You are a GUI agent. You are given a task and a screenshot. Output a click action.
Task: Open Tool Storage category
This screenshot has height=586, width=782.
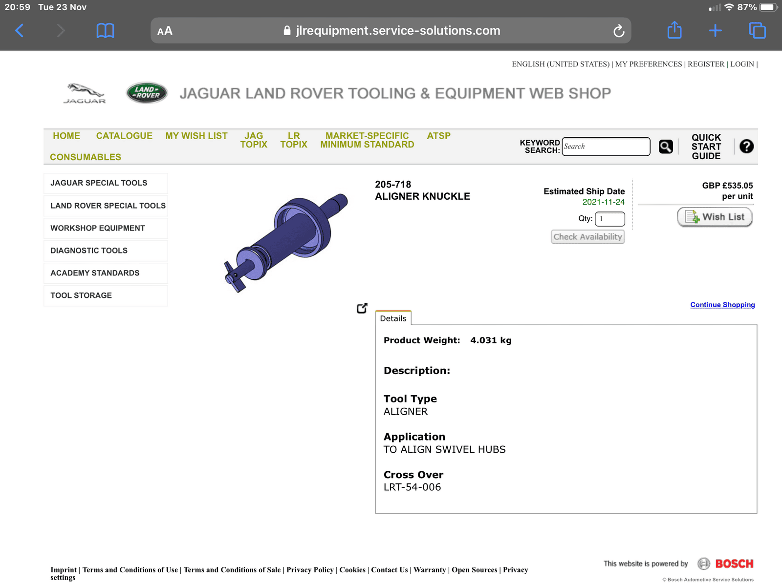coord(106,295)
